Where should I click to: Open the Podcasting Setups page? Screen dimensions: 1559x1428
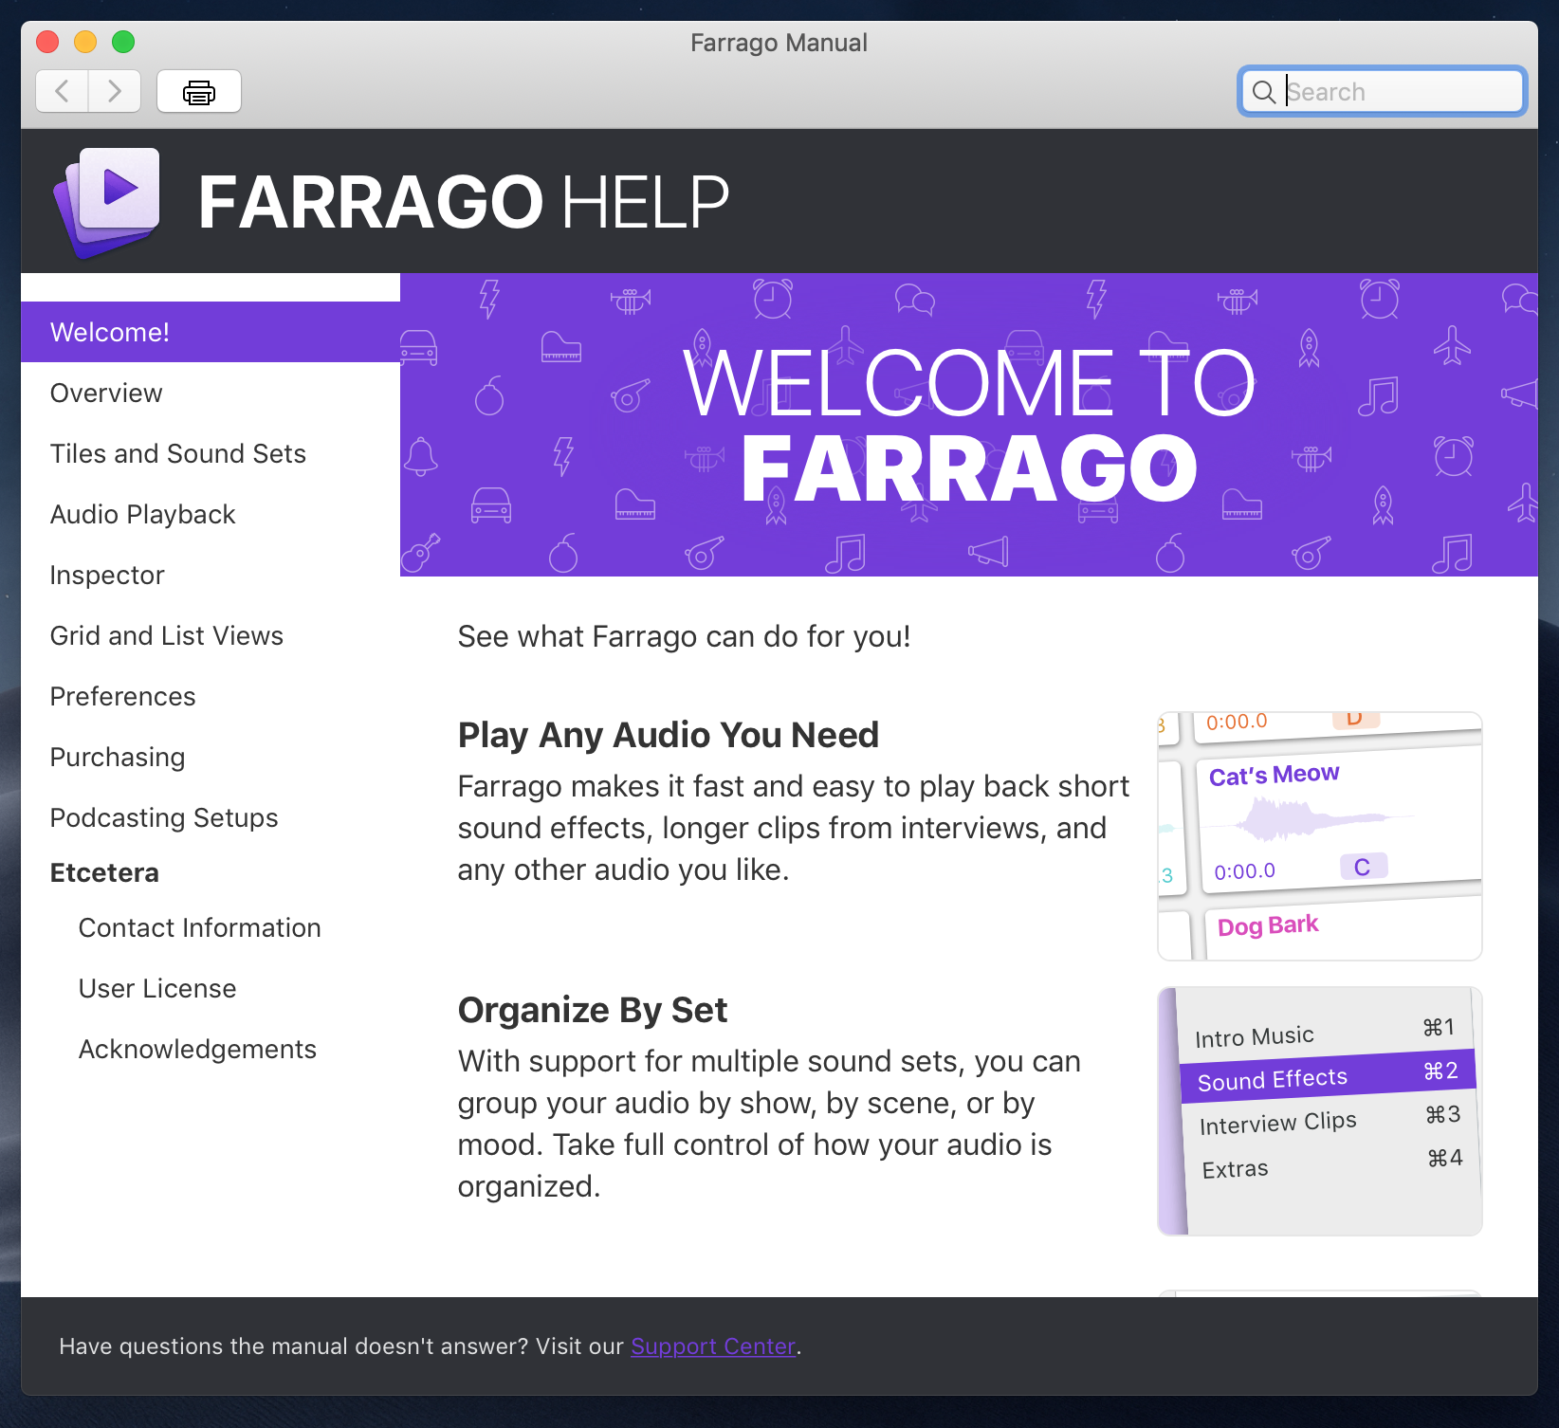click(x=164, y=817)
